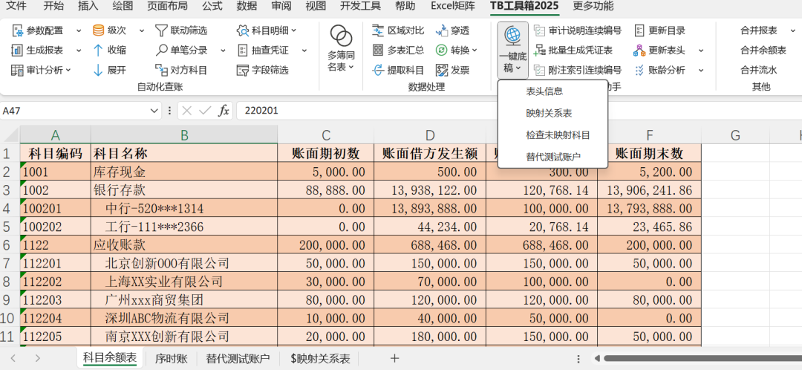Click the 合并流水 button
This screenshot has width=802, height=370.
point(758,70)
